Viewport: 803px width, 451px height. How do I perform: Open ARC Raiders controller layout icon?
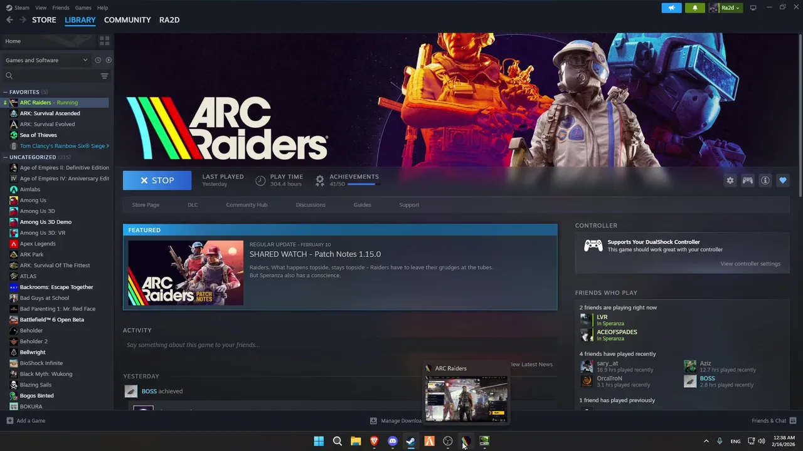748,180
